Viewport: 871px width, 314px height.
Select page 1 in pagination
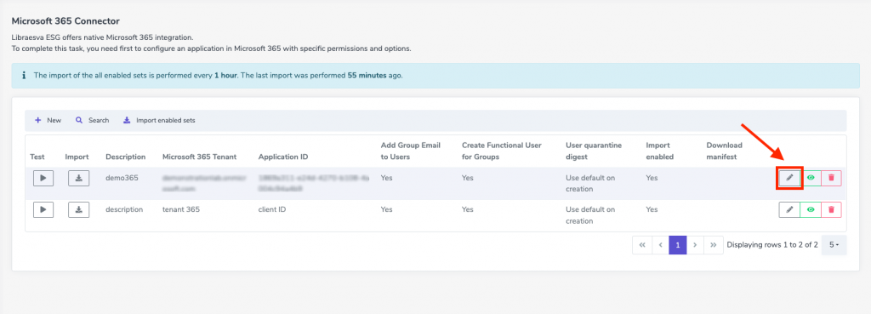pos(678,244)
